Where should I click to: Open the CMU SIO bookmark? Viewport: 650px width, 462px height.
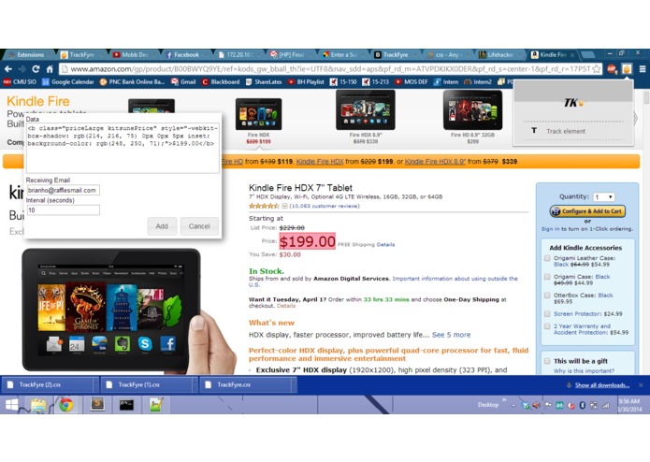tap(20, 81)
